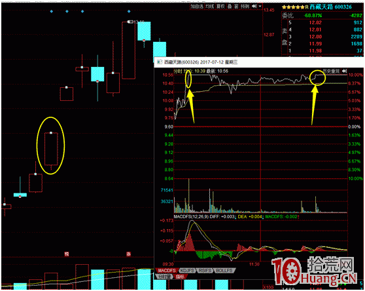365x291 pixels.
Task: Click the right red info marker above volume
Action: 128,254
